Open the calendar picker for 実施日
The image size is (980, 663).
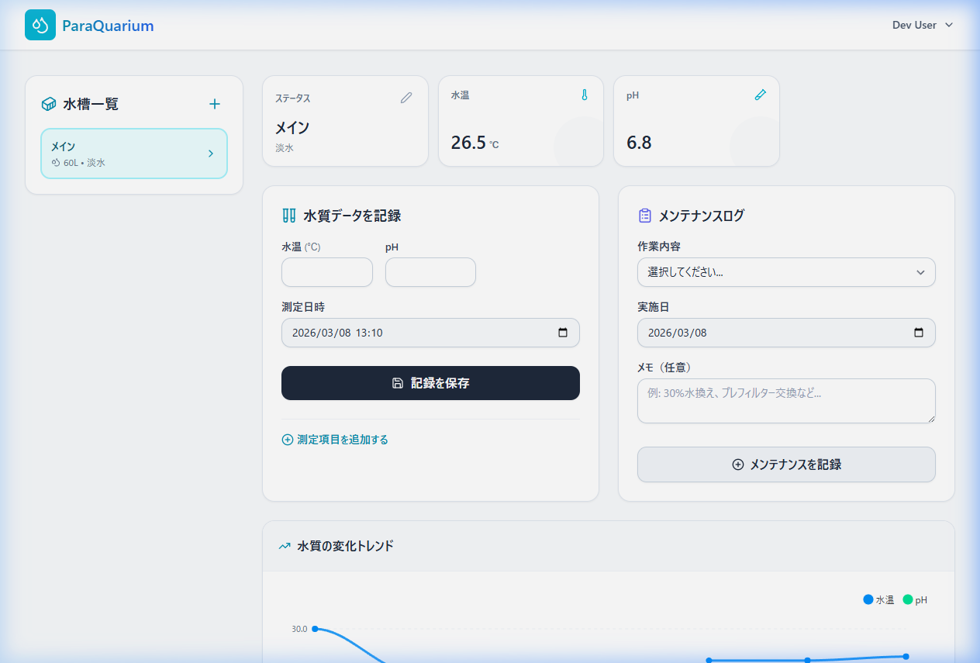pos(918,333)
